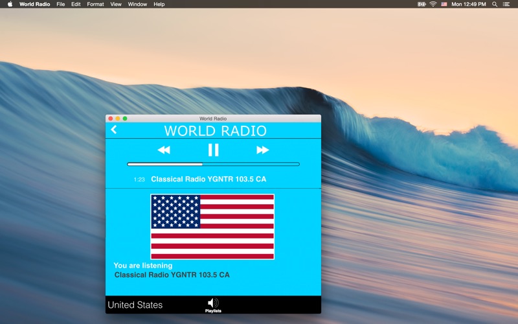Image resolution: width=518 pixels, height=324 pixels.
Task: Open the File menu
Action: [x=60, y=5]
